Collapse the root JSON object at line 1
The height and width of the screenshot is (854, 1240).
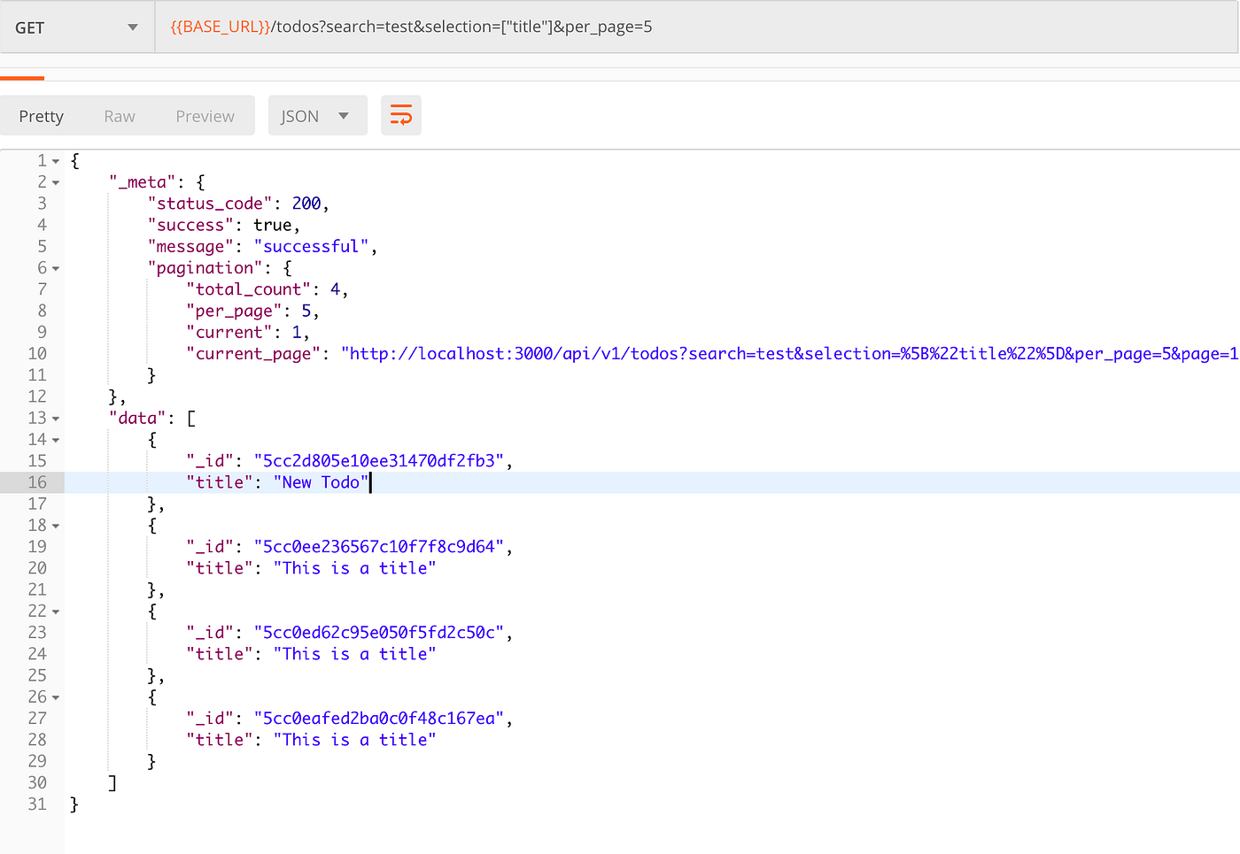[55, 160]
